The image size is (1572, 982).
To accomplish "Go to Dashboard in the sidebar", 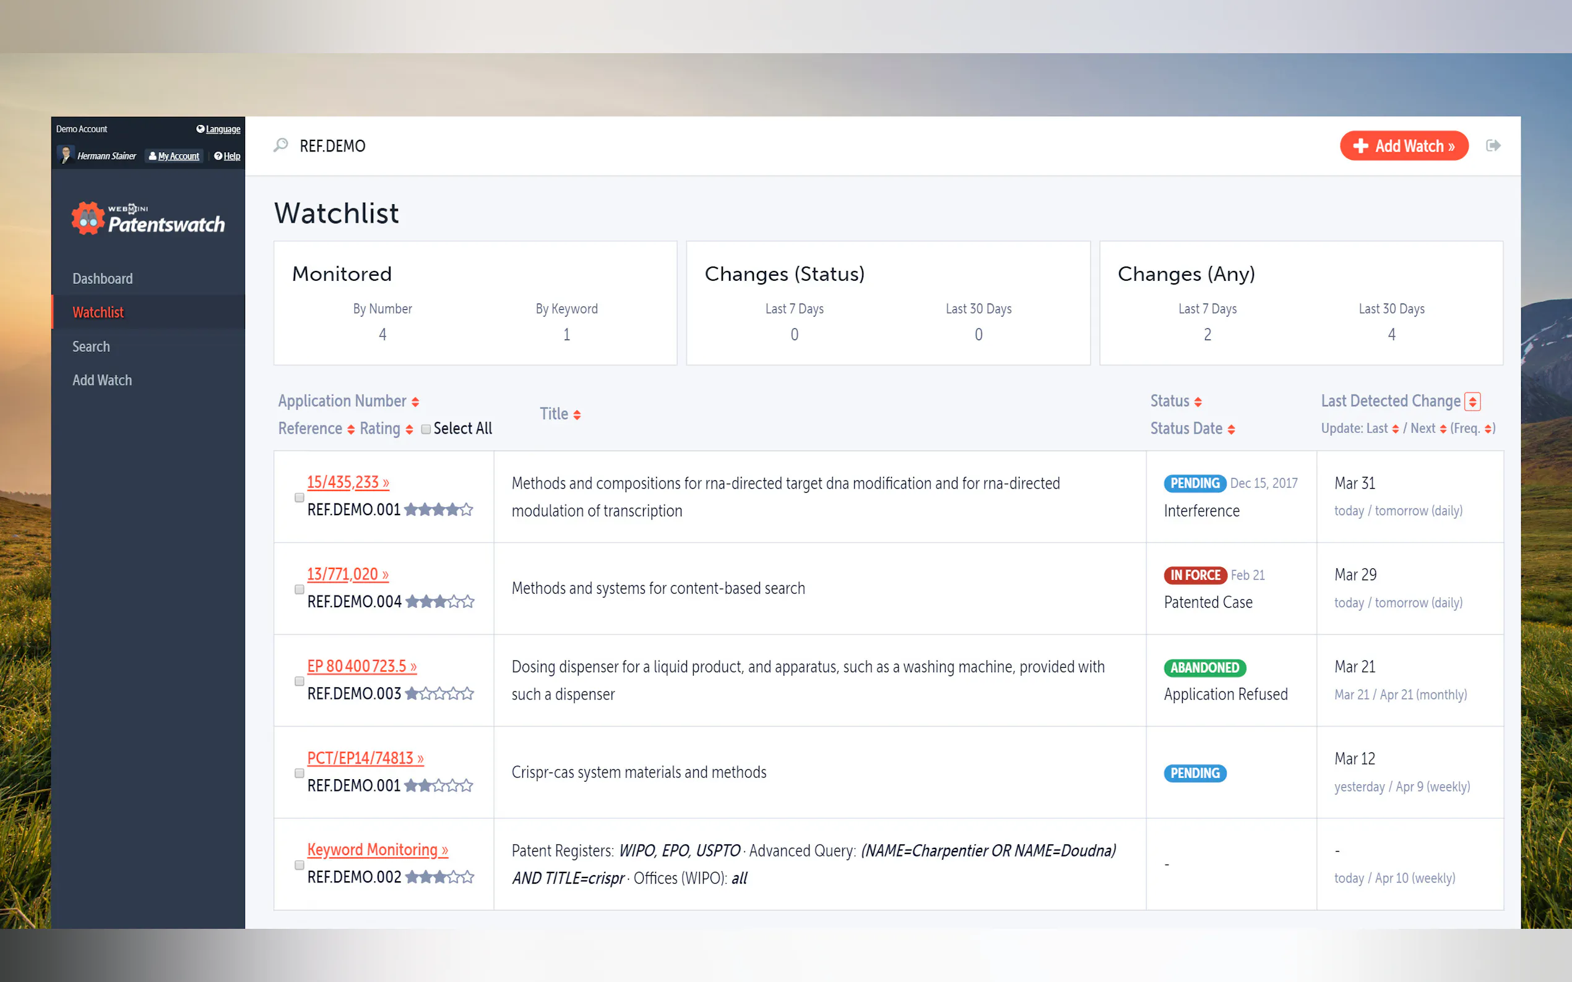I will [x=103, y=279].
